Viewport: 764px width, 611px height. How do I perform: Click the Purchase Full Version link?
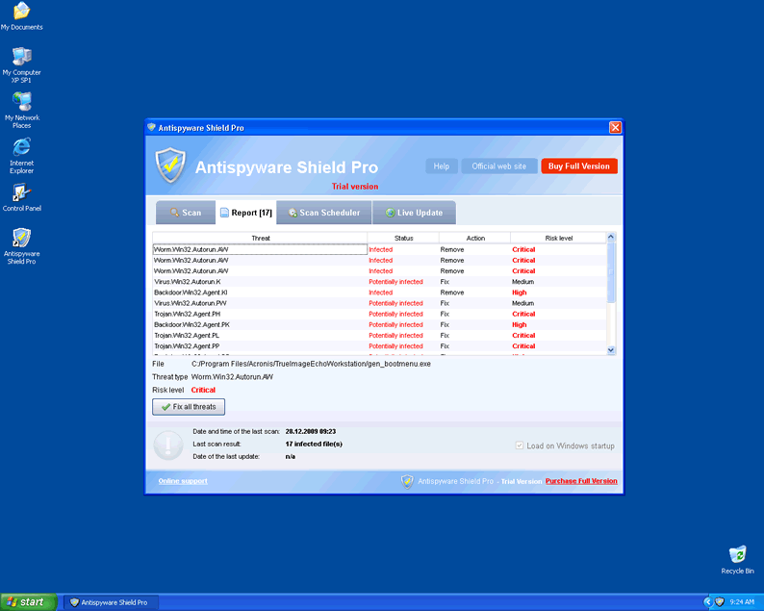tap(581, 481)
